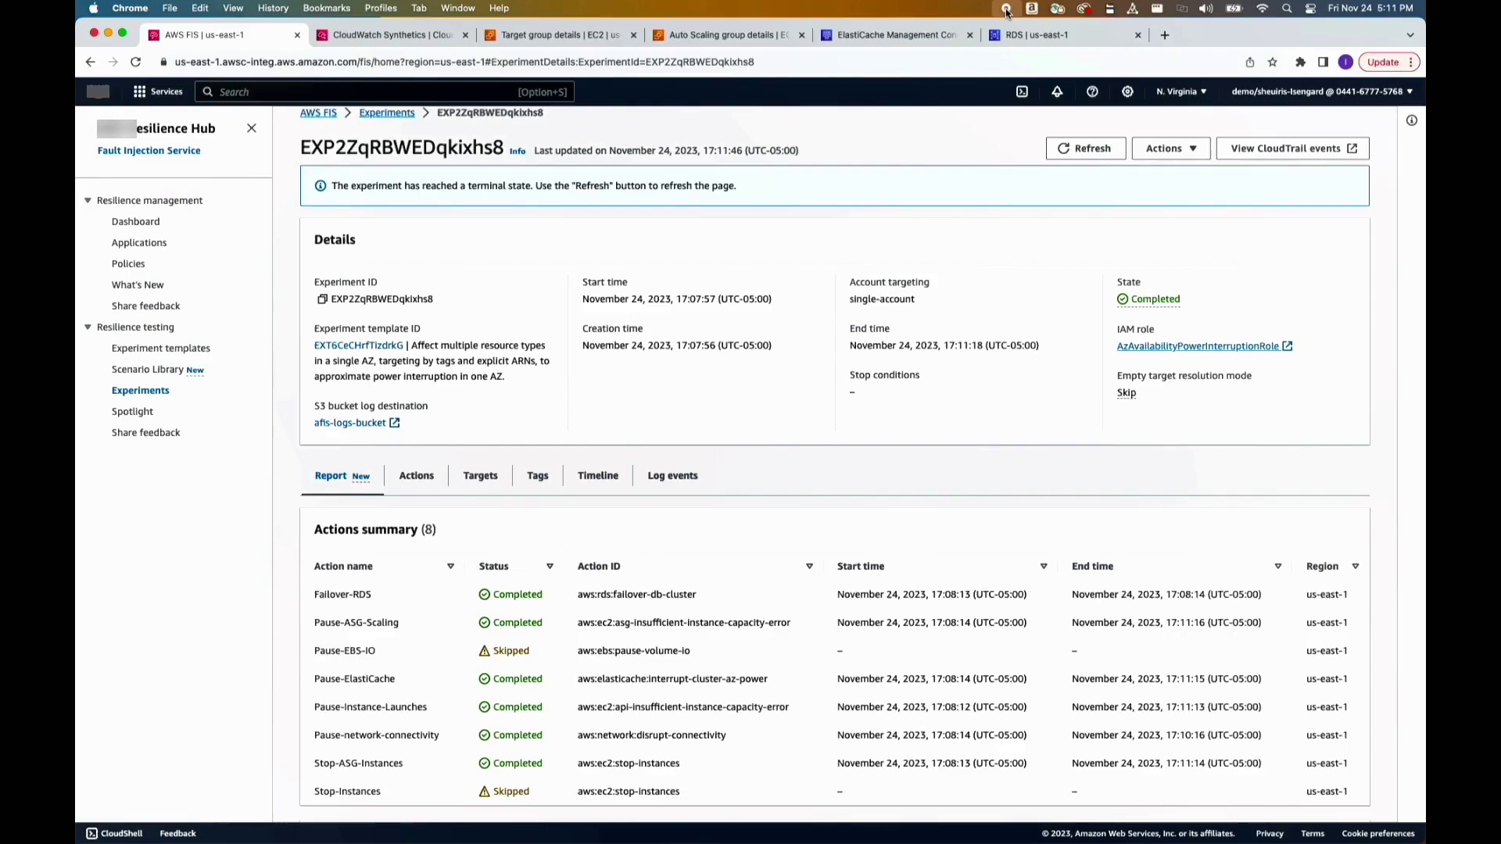This screenshot has width=1501, height=844.
Task: Collapse the Resilience testing section
Action: (x=88, y=327)
